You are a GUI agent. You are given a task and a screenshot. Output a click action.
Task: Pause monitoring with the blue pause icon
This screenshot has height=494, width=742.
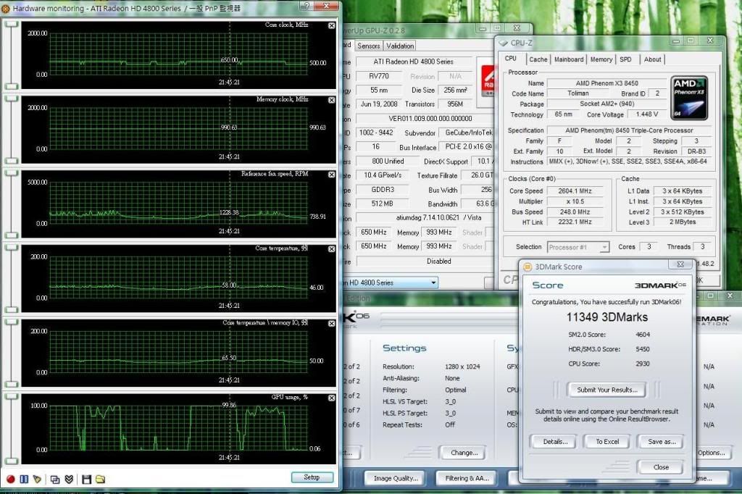click(24, 479)
